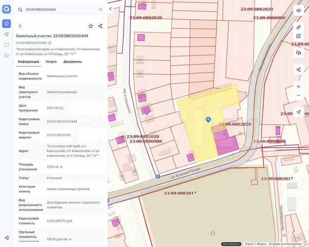Switch to the Услуги tab
This screenshot has height=247, width=309.
tap(51, 62)
